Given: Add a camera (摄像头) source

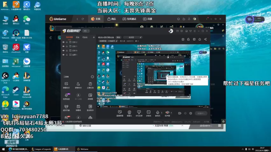Looking at the screenshot, I should click(x=129, y=113).
